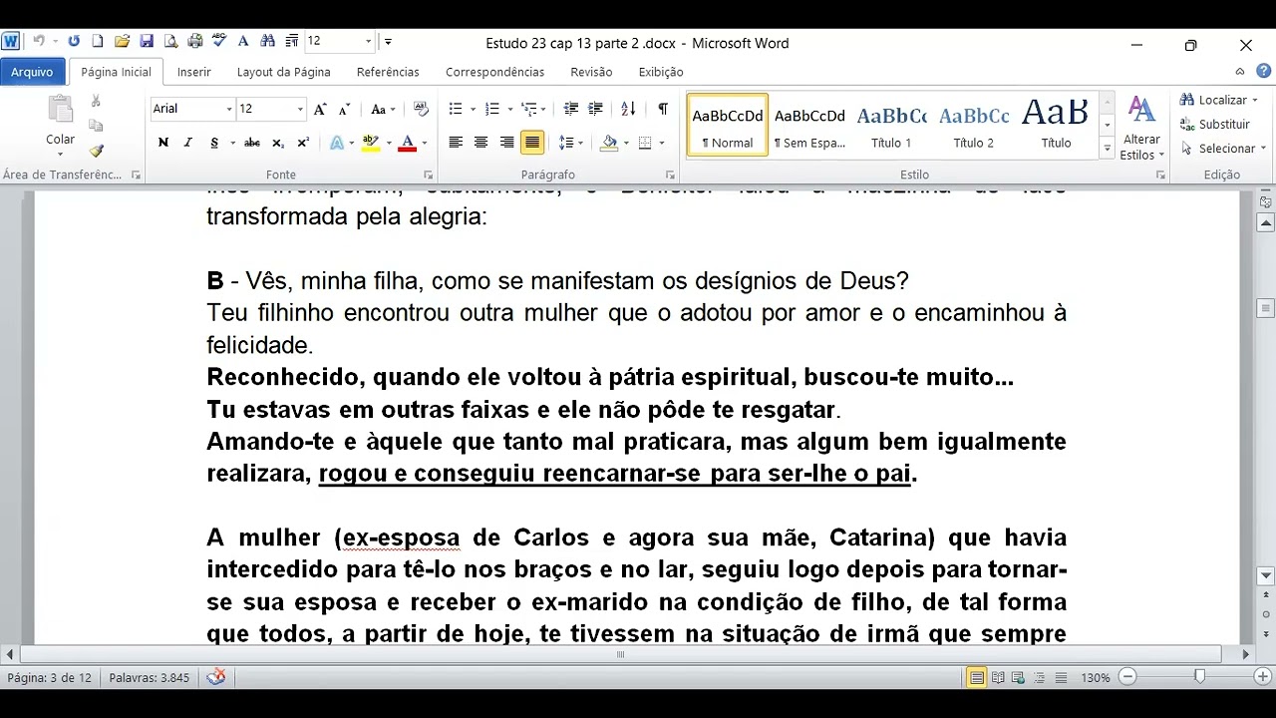Toggle italic (I) formatting

(x=187, y=144)
